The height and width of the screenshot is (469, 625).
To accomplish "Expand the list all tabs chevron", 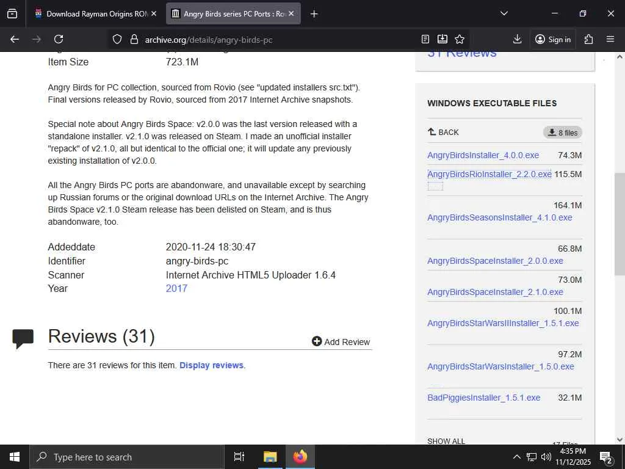I will pyautogui.click(x=504, y=13).
